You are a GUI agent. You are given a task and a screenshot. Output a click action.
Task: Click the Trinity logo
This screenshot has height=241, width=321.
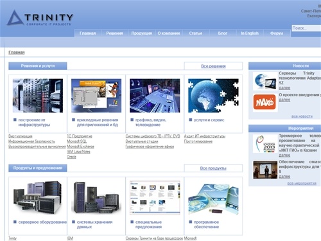(x=40, y=18)
